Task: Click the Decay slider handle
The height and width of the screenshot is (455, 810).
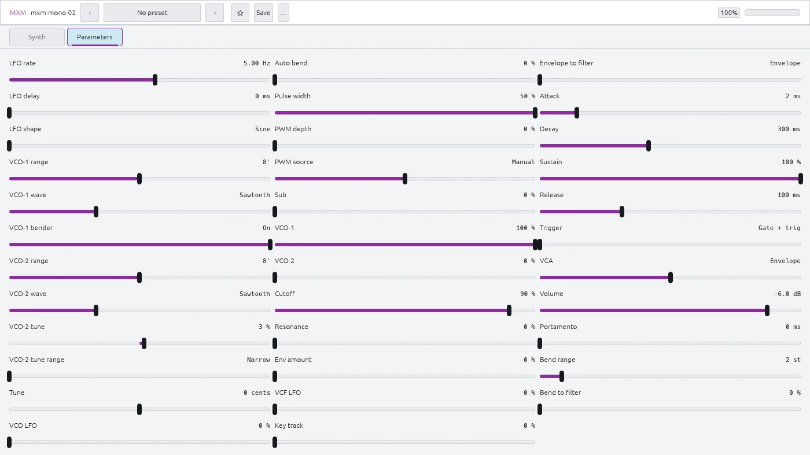Action: (x=649, y=146)
